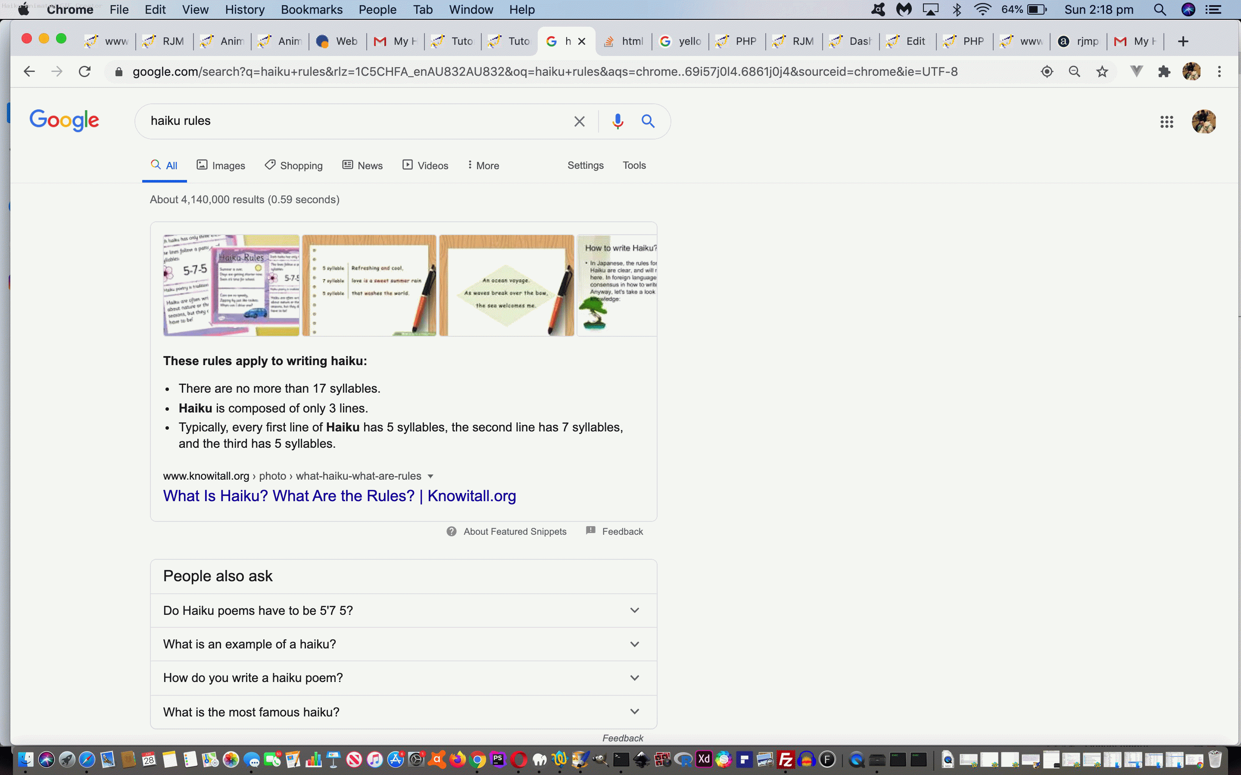Open Siri from the menu bar
The image size is (1241, 775).
click(x=1188, y=10)
